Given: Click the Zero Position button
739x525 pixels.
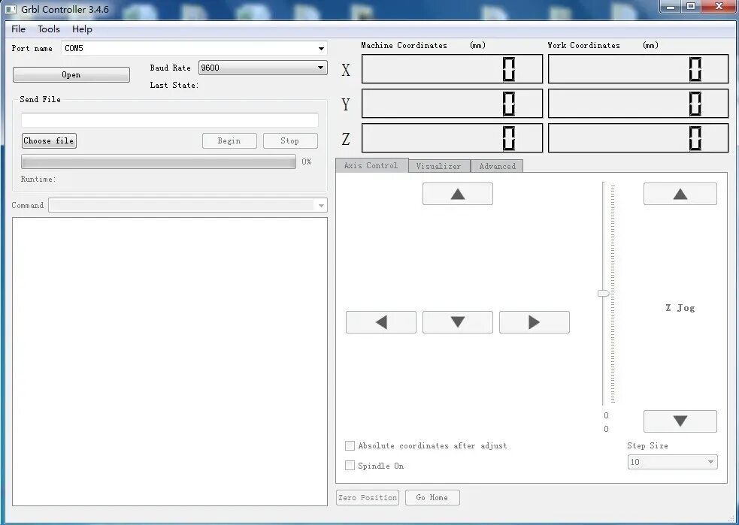Looking at the screenshot, I should tap(368, 498).
